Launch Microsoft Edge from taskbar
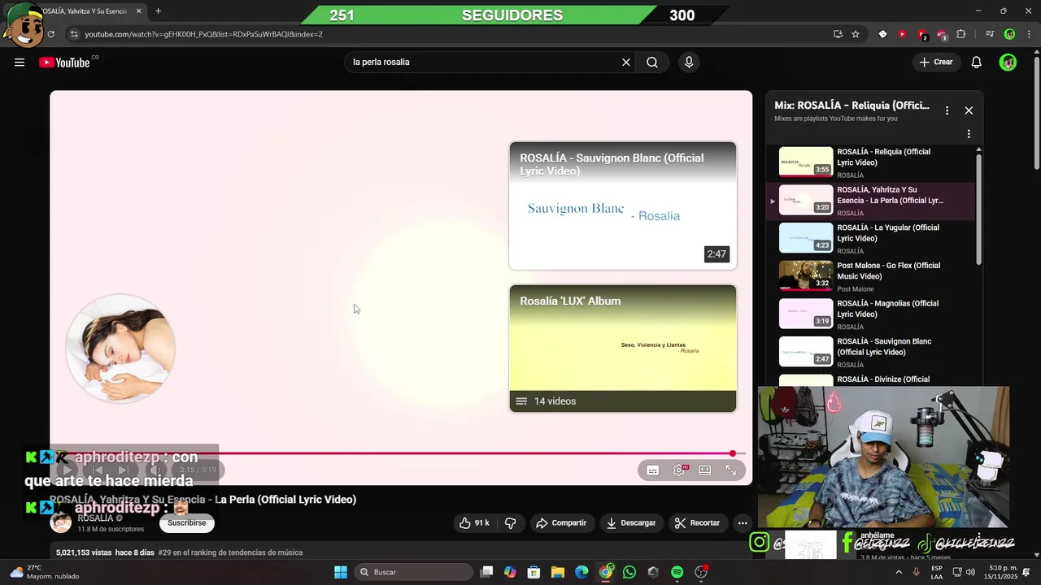 [x=581, y=572]
